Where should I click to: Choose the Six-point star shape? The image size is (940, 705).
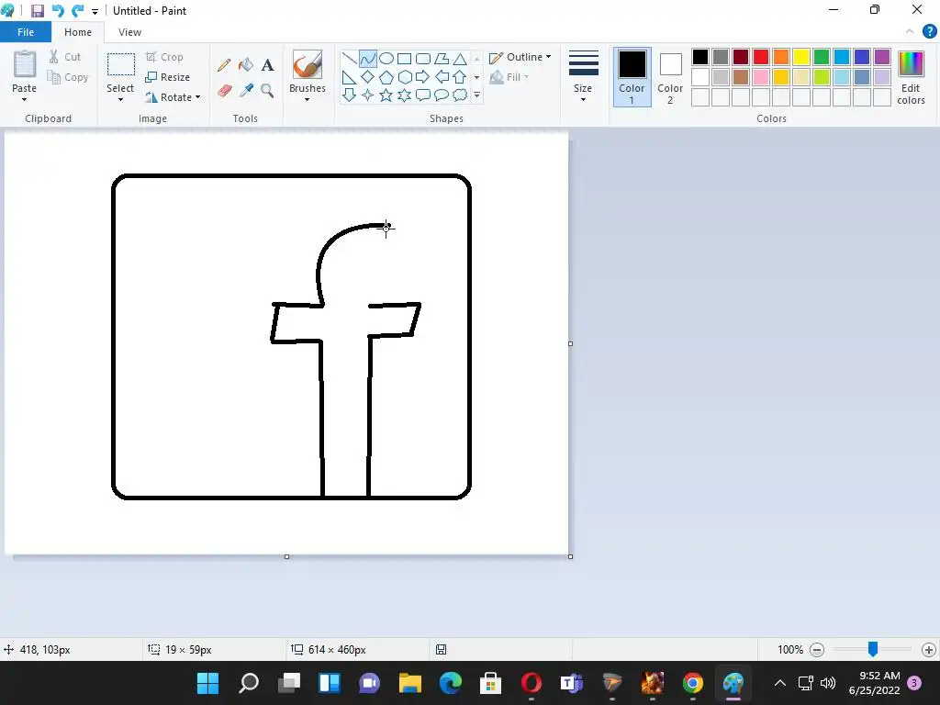click(405, 95)
